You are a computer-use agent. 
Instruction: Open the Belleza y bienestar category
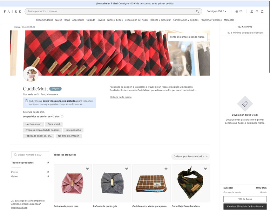pyautogui.click(x=160, y=20)
